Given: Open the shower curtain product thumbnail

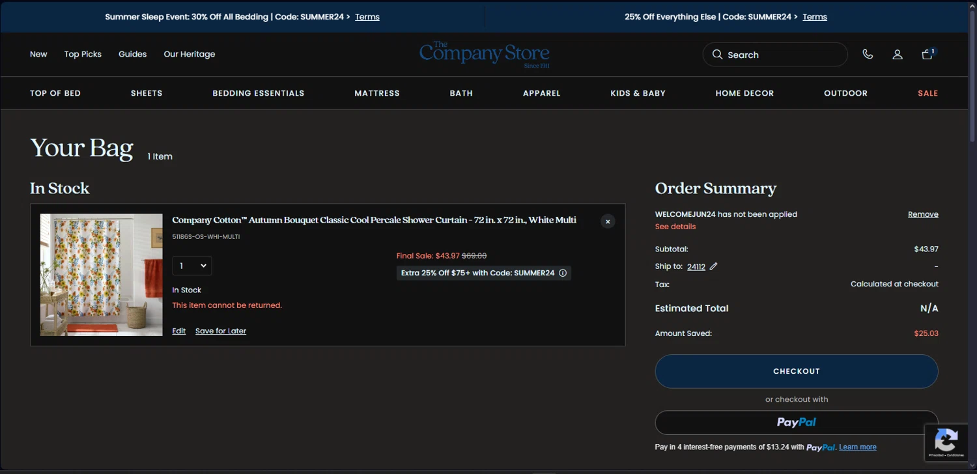Looking at the screenshot, I should [102, 275].
